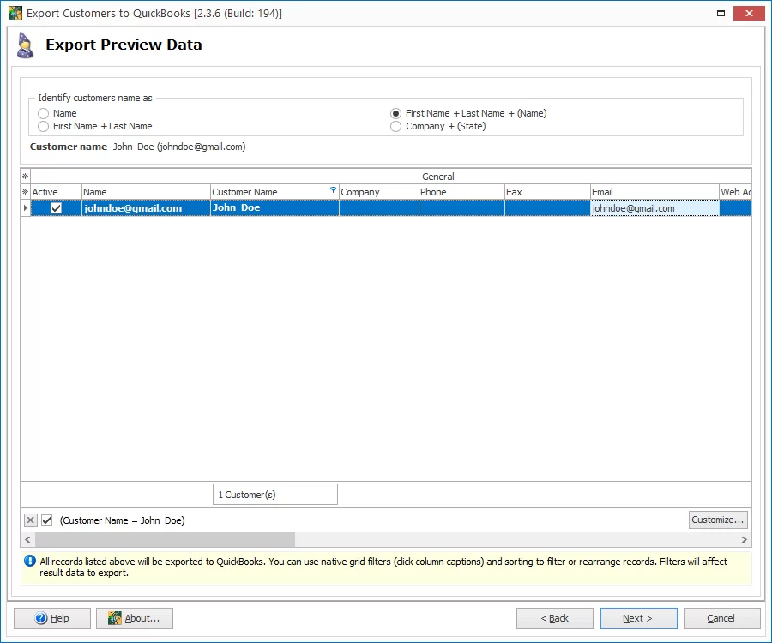Remove filter with the X icon button
The width and height of the screenshot is (772, 643).
(x=31, y=520)
